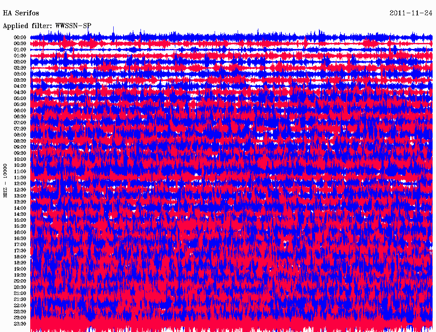Click the time label '22:00'
The height and width of the screenshot is (332, 436).
click(20, 306)
